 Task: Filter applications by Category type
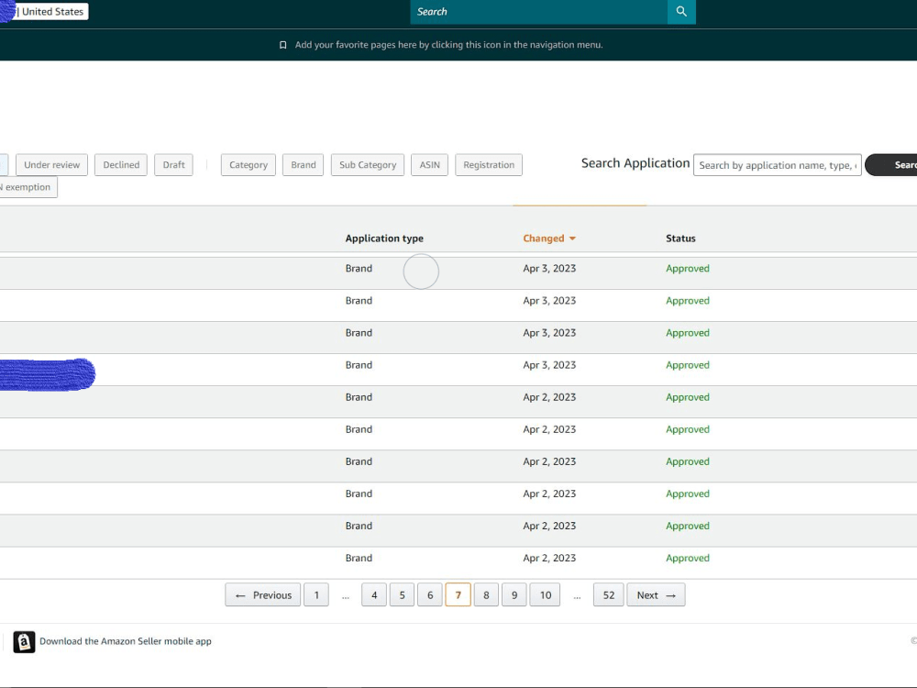[x=249, y=165]
